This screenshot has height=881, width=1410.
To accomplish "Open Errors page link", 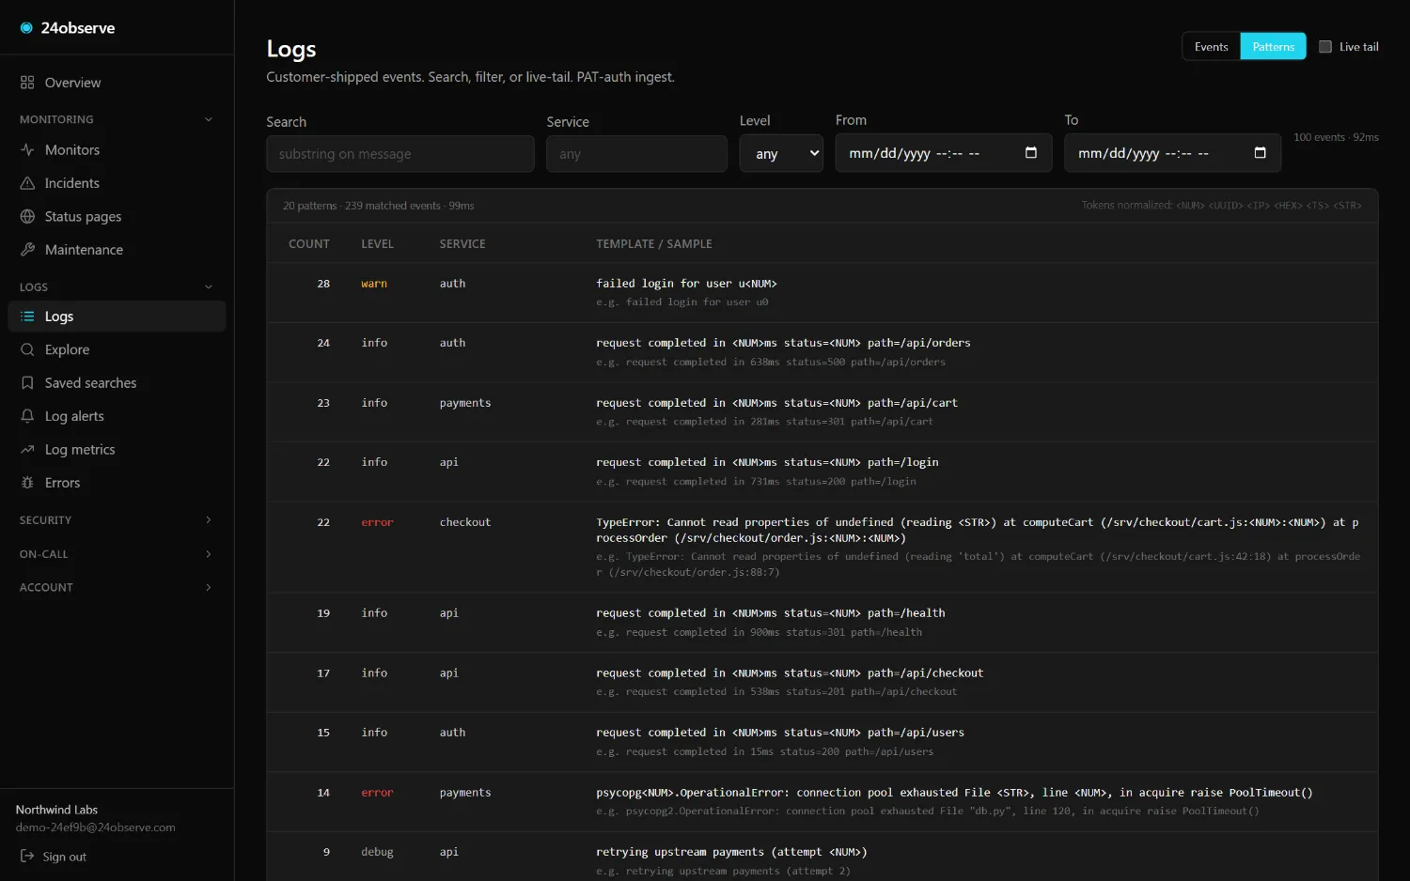I will (x=117, y=483).
